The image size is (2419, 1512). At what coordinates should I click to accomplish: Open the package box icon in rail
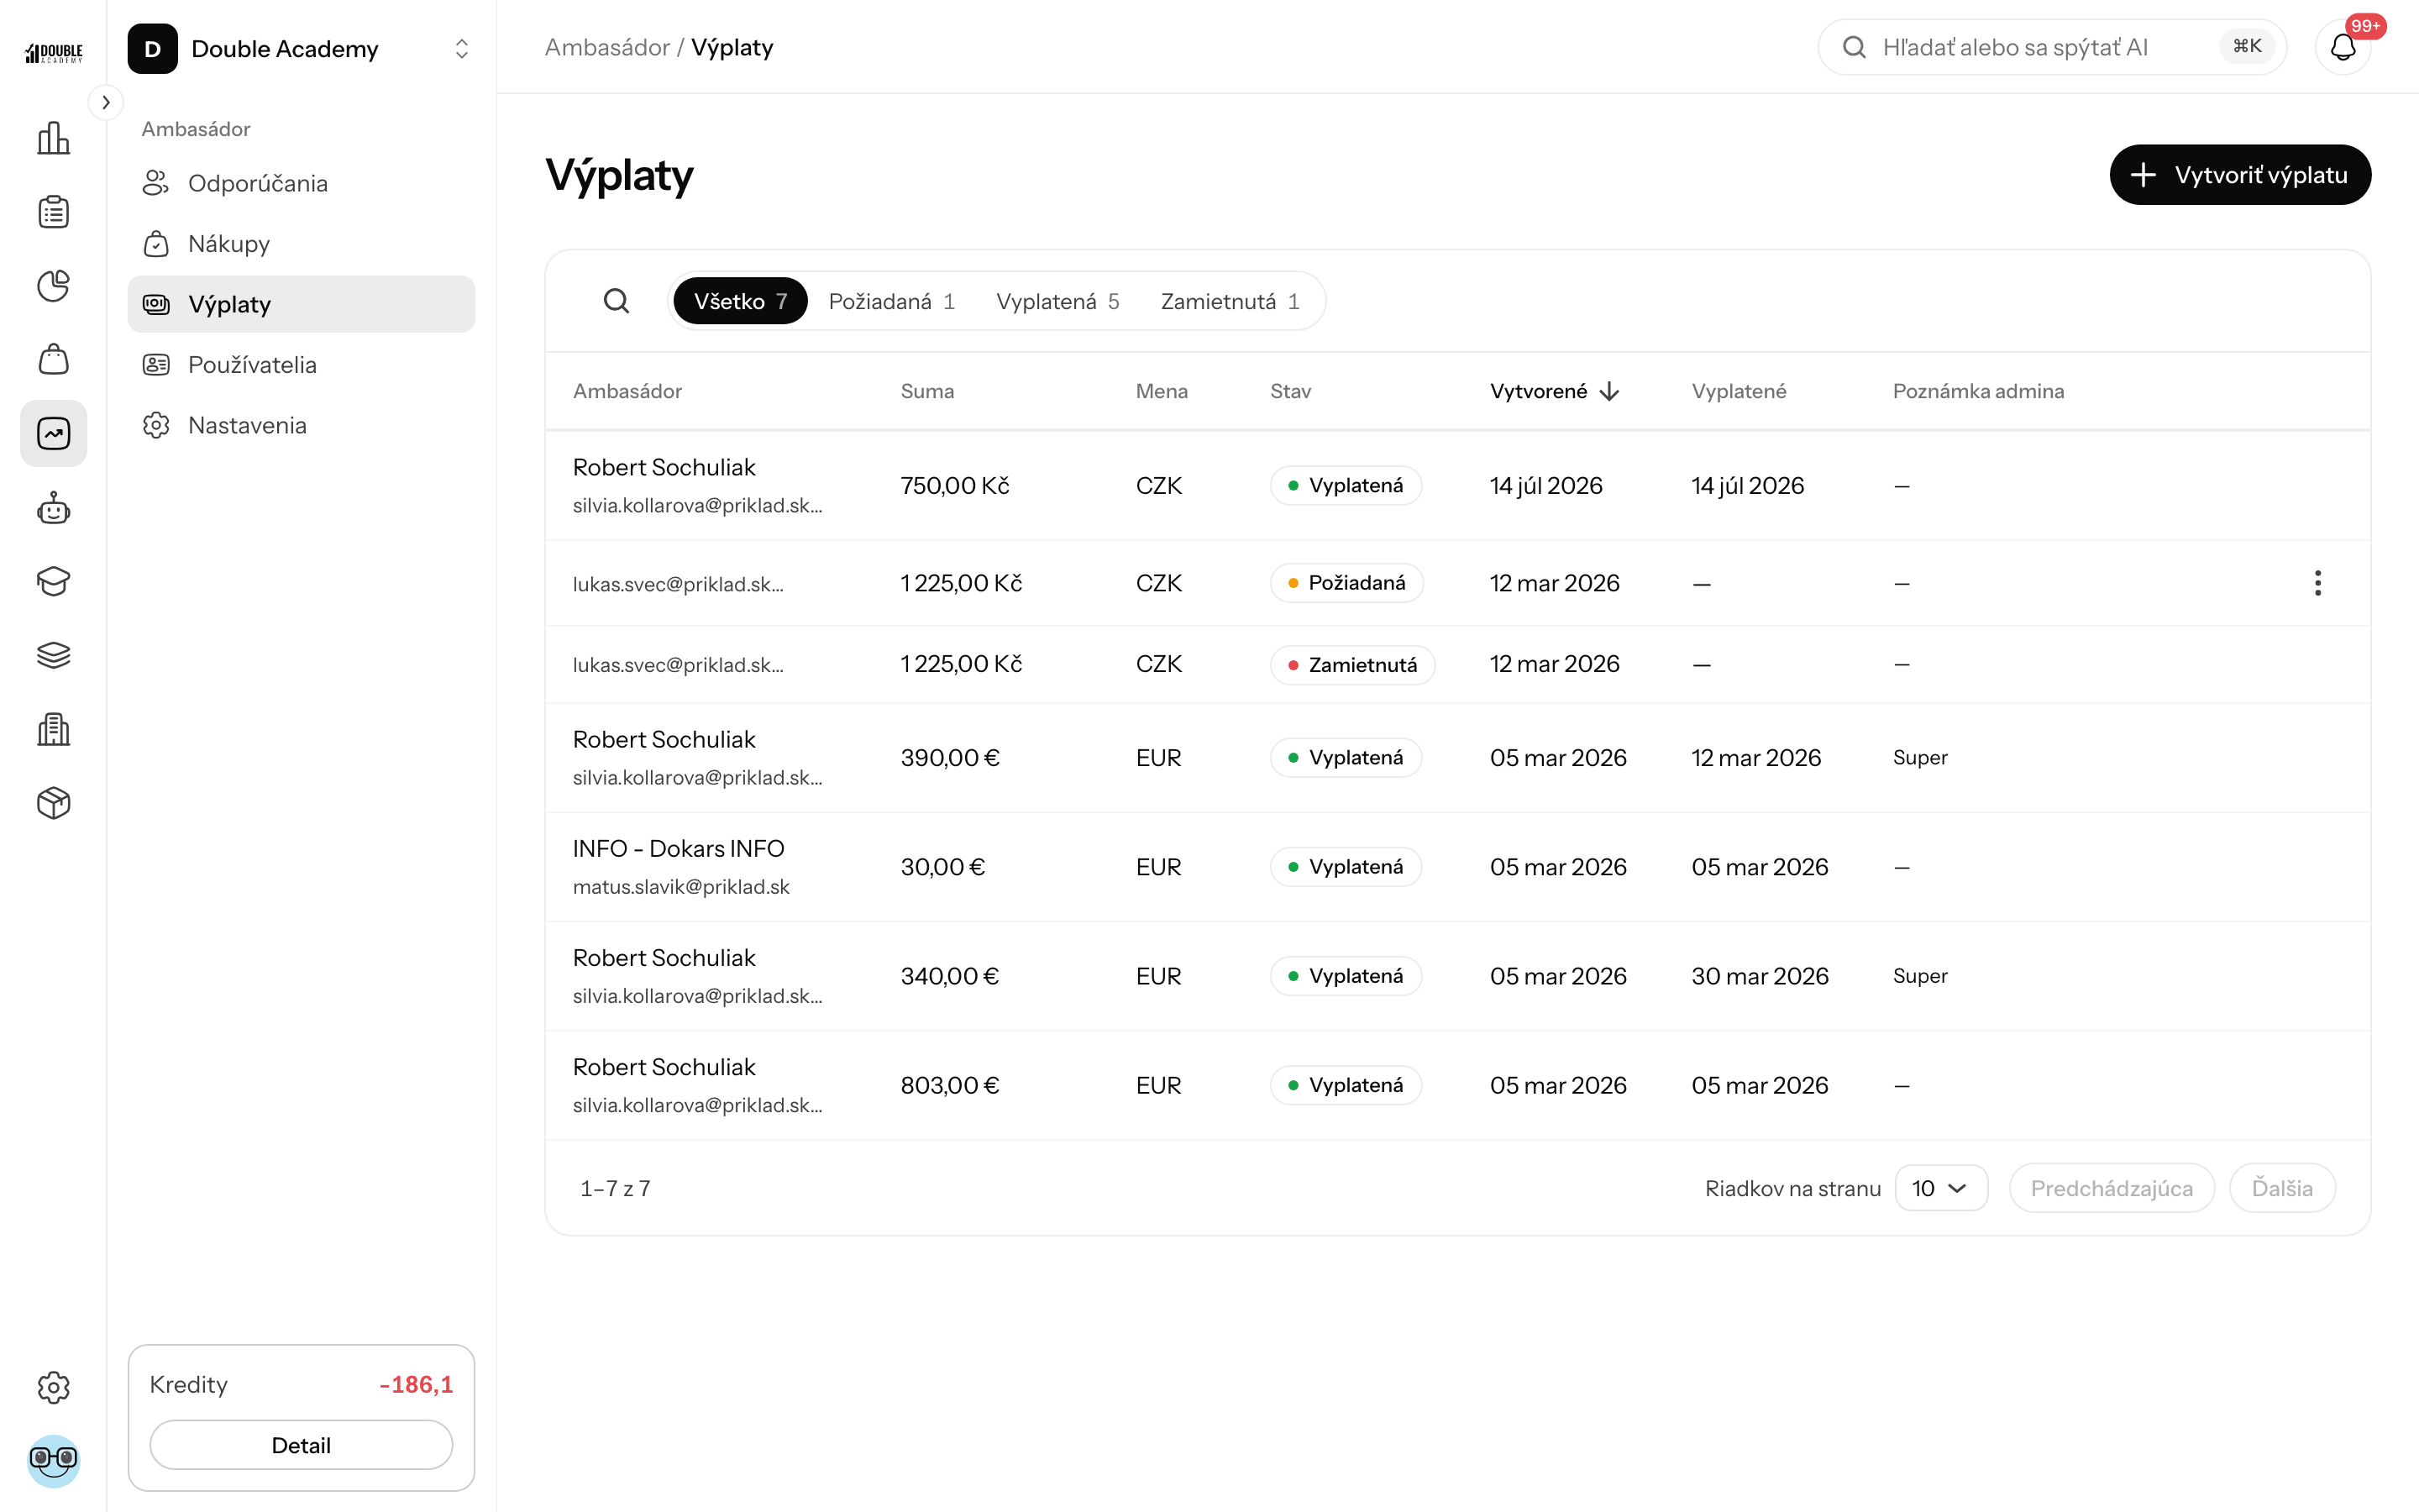(53, 803)
